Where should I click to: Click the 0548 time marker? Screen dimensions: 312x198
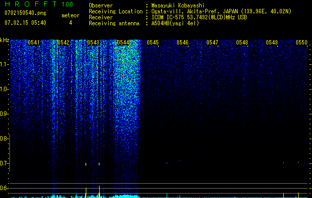pos(242,43)
